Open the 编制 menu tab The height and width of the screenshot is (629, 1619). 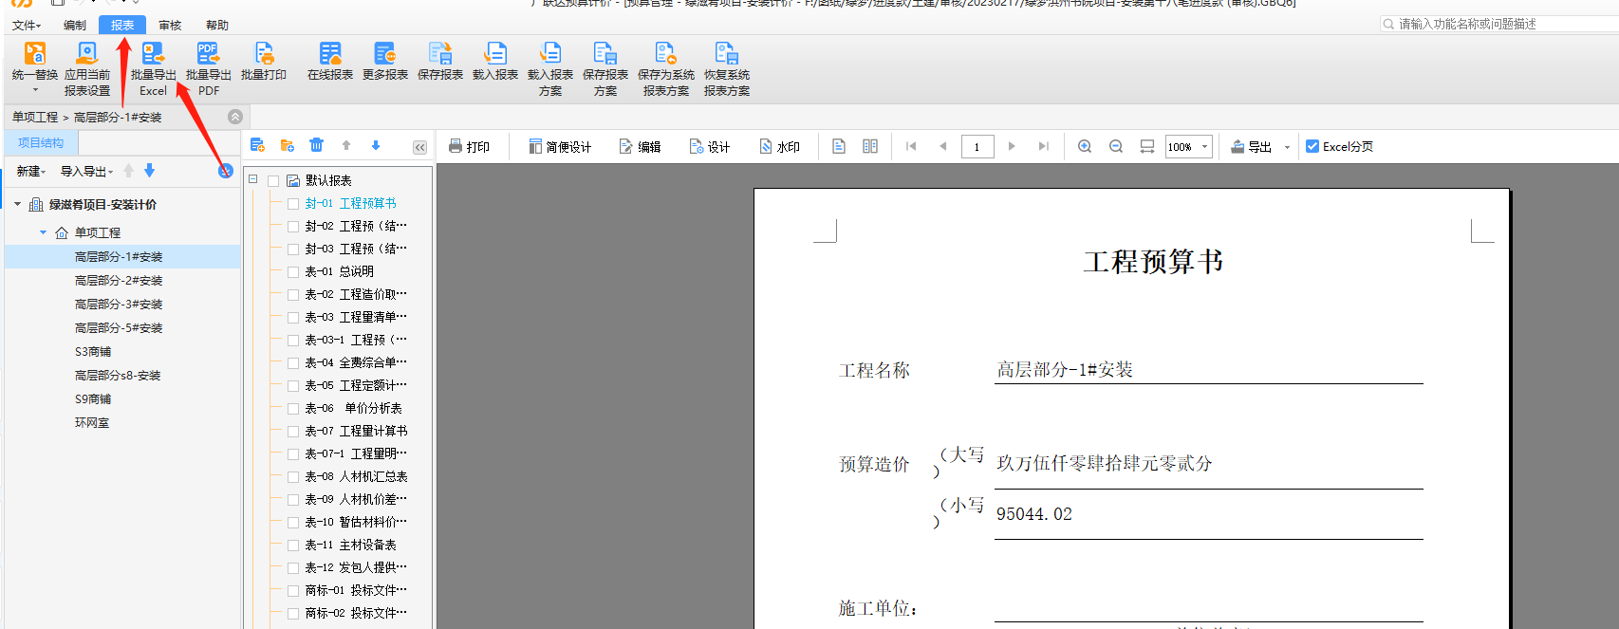tap(75, 26)
